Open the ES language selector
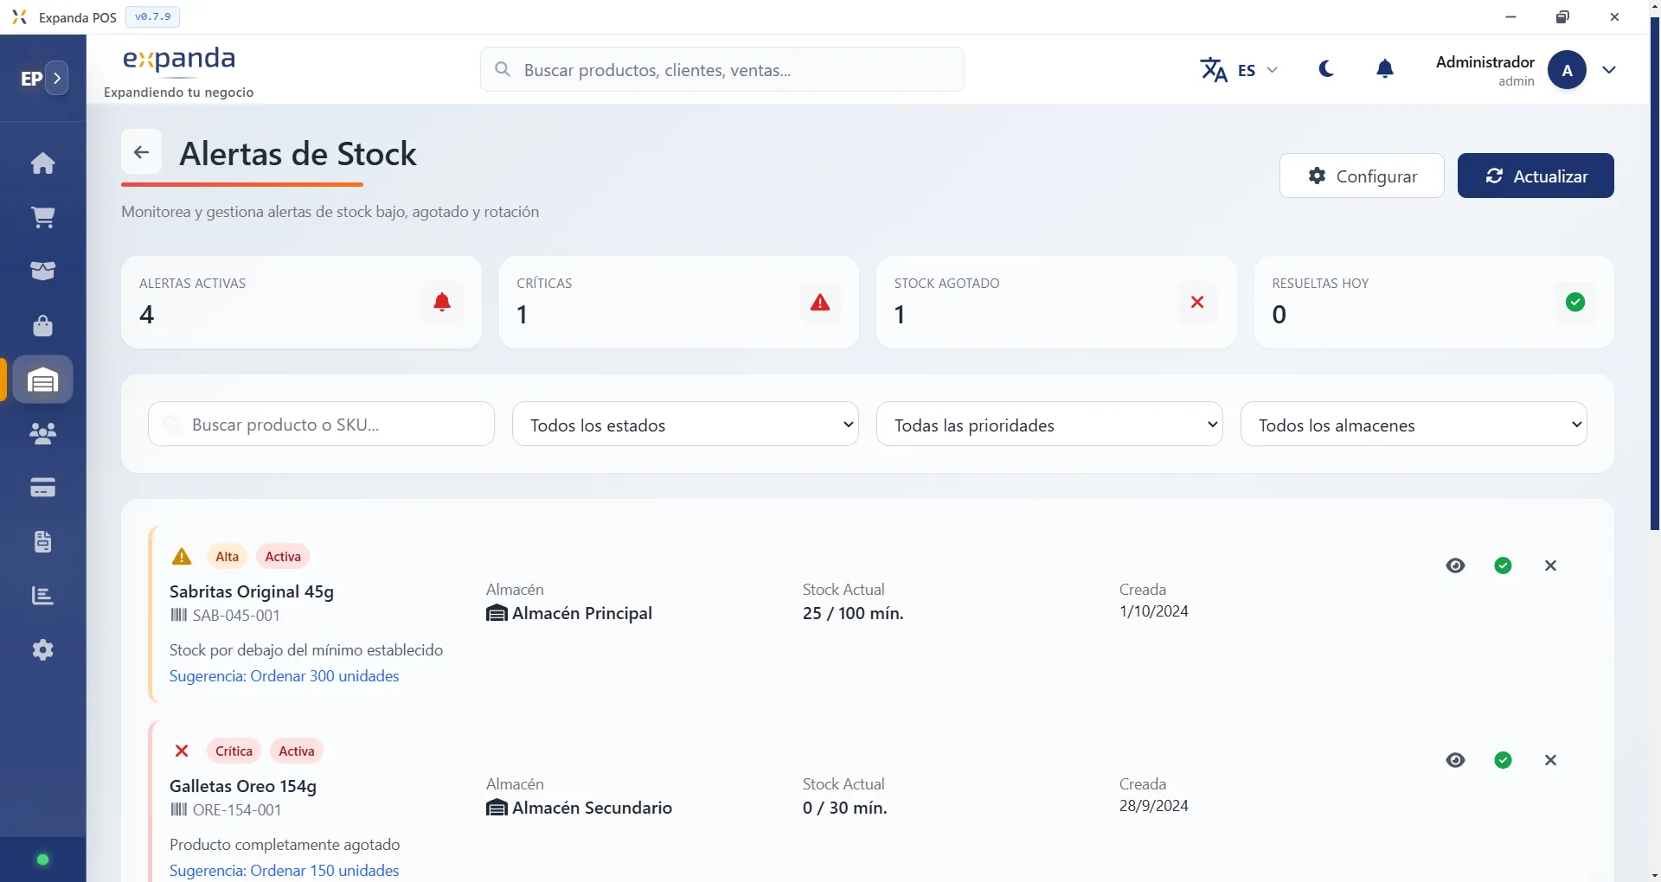This screenshot has width=1661, height=882. (x=1239, y=70)
